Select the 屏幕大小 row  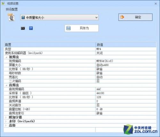[80, 65]
